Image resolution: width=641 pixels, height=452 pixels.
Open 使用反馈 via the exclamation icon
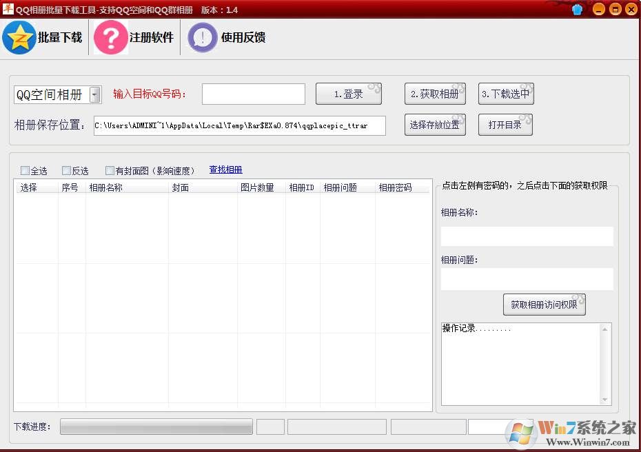click(x=201, y=37)
